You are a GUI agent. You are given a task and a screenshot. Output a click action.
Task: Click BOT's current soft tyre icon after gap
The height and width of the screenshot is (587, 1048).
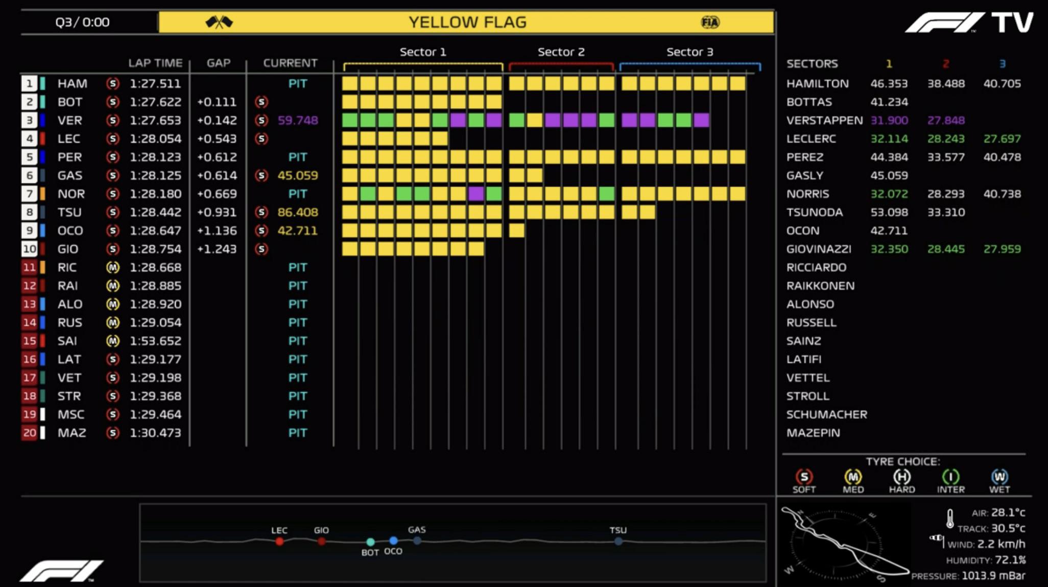pos(261,102)
